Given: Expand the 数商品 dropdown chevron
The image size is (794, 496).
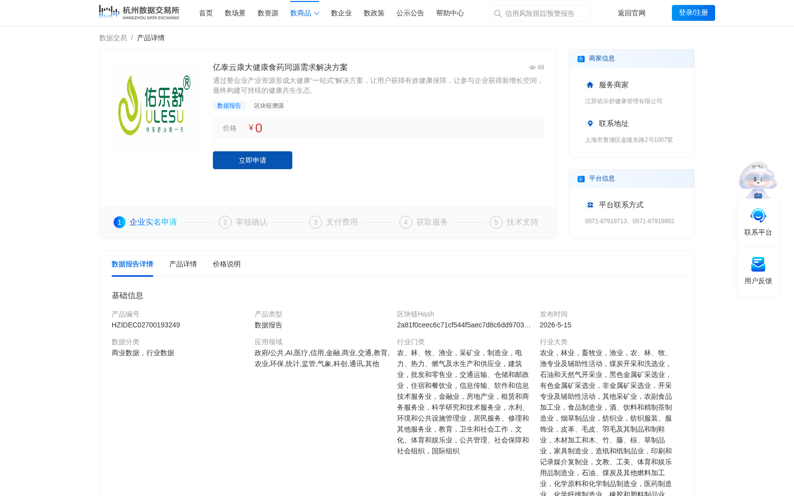Looking at the screenshot, I should (317, 13).
